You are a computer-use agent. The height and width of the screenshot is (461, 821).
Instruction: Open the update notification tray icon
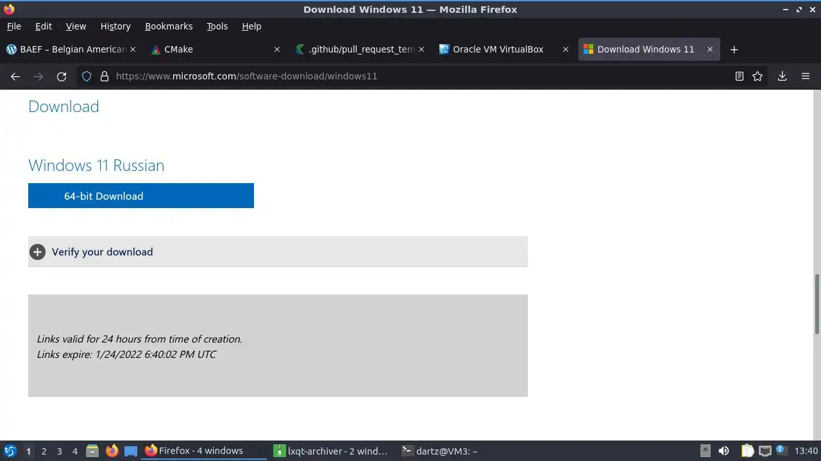click(781, 451)
